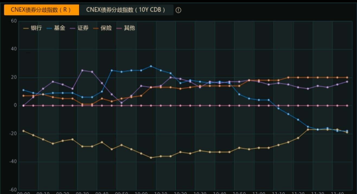Click the first 基金 data point below the zero line
357x194 pixels.
(x=278, y=108)
